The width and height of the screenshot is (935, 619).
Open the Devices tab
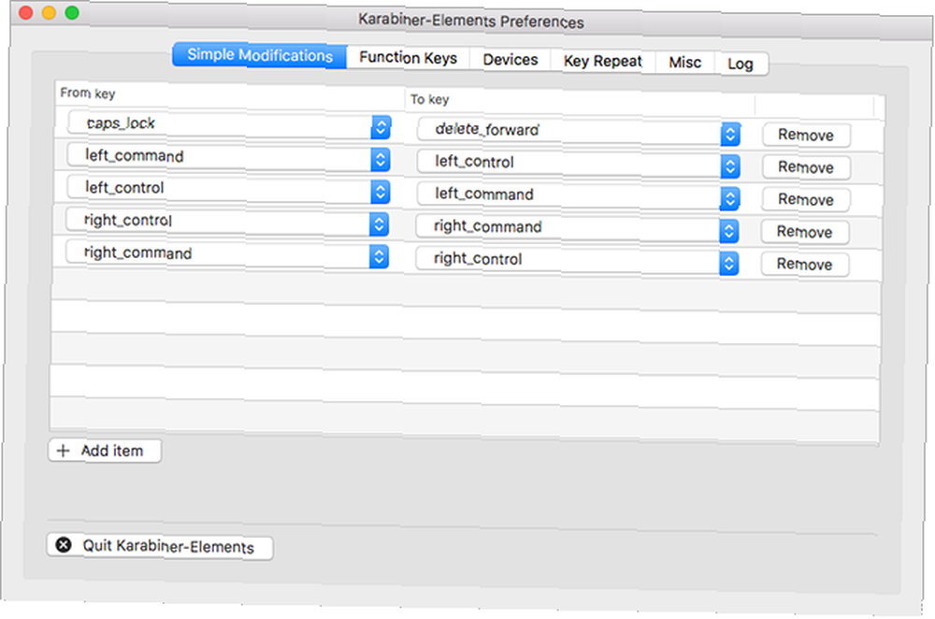click(x=510, y=60)
